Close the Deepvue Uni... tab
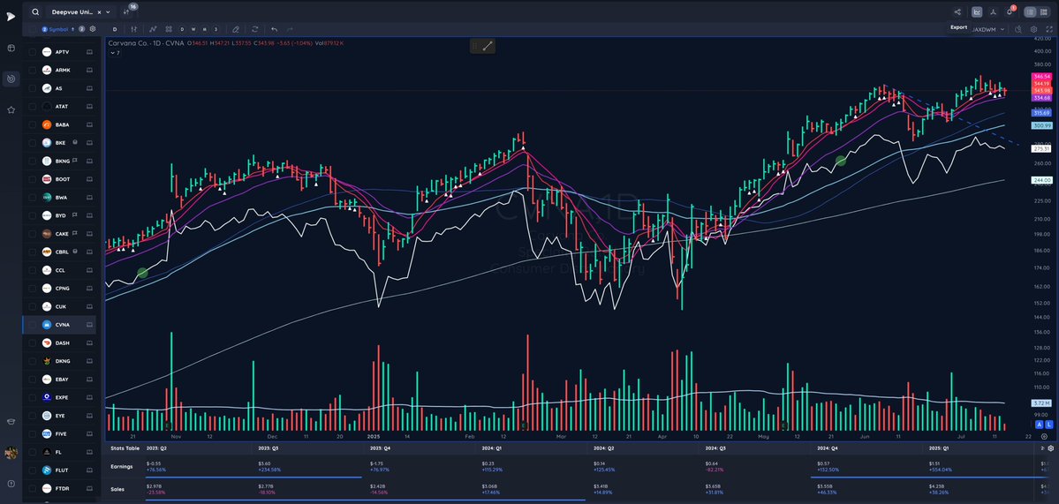 click(x=99, y=11)
